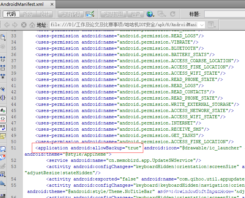The width and height of the screenshot is (245, 198).
Task: Select the AndroidManifest.xml document tab
Action: [22, 4]
